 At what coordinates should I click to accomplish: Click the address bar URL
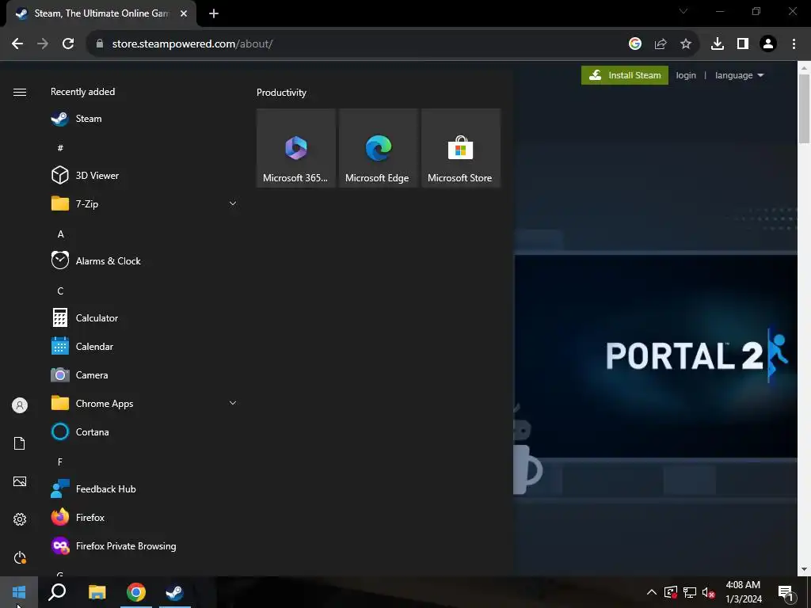coord(192,44)
